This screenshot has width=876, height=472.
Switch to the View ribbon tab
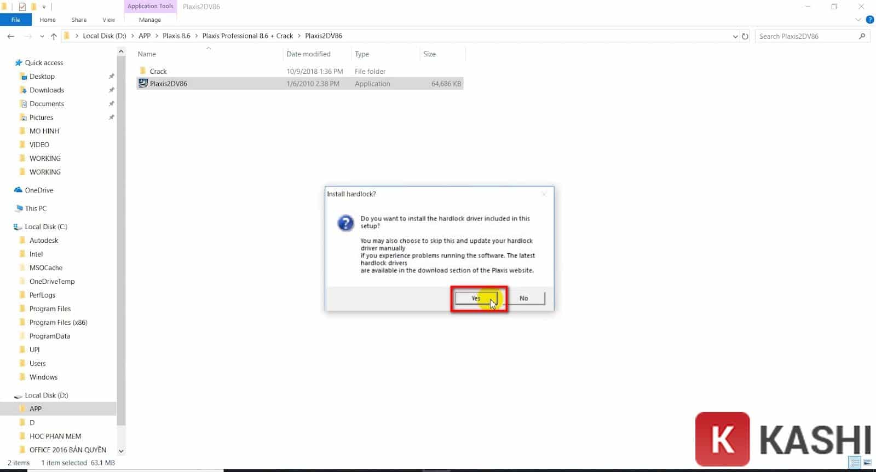[x=108, y=20]
